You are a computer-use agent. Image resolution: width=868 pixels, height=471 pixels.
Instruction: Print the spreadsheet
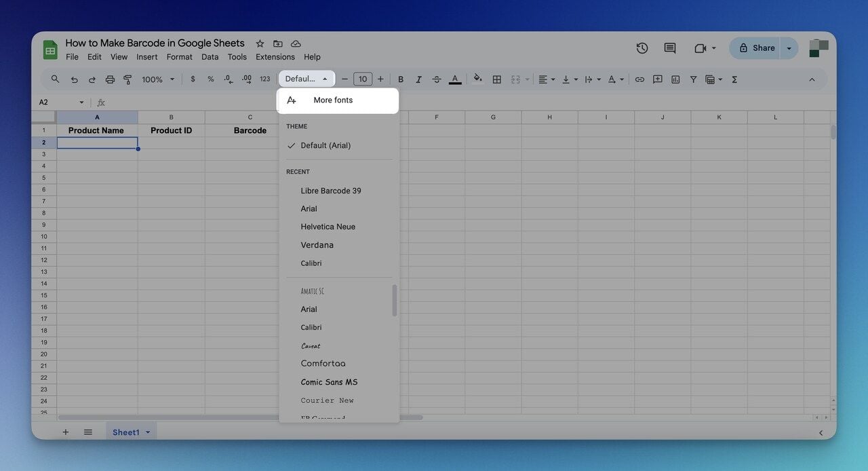[x=110, y=79]
